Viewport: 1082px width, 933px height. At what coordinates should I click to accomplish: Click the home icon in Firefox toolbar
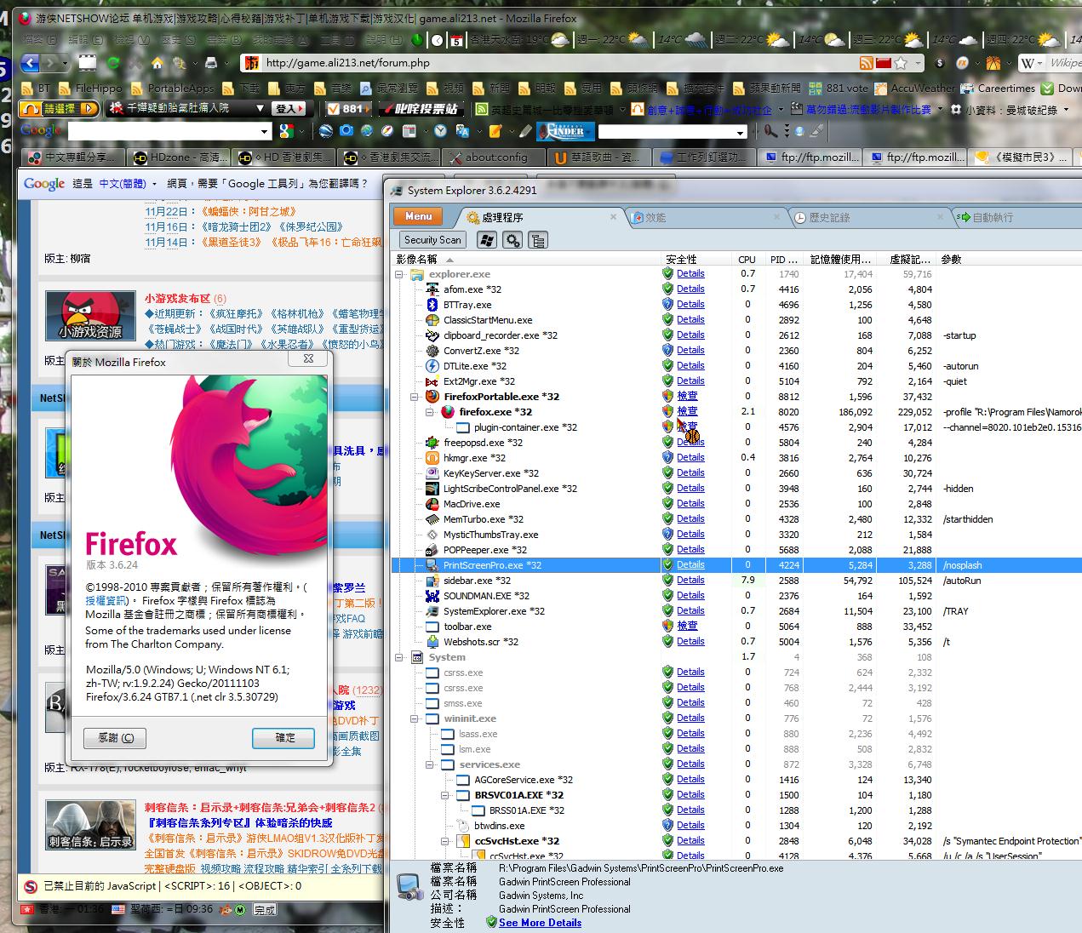[157, 63]
